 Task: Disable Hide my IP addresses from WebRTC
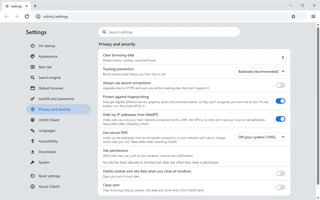280,119
